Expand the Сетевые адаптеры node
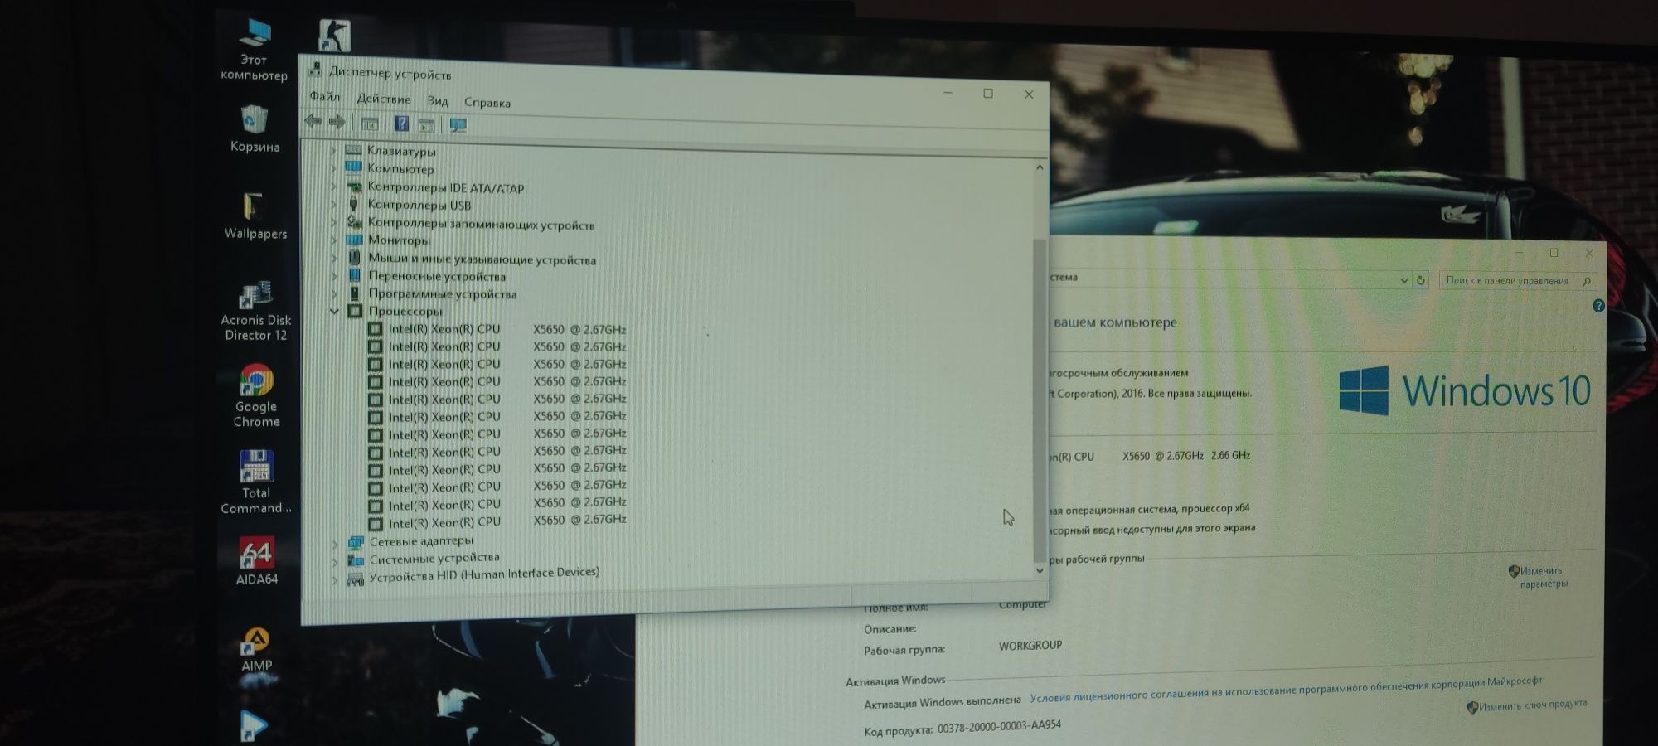This screenshot has height=746, width=1658. click(336, 543)
